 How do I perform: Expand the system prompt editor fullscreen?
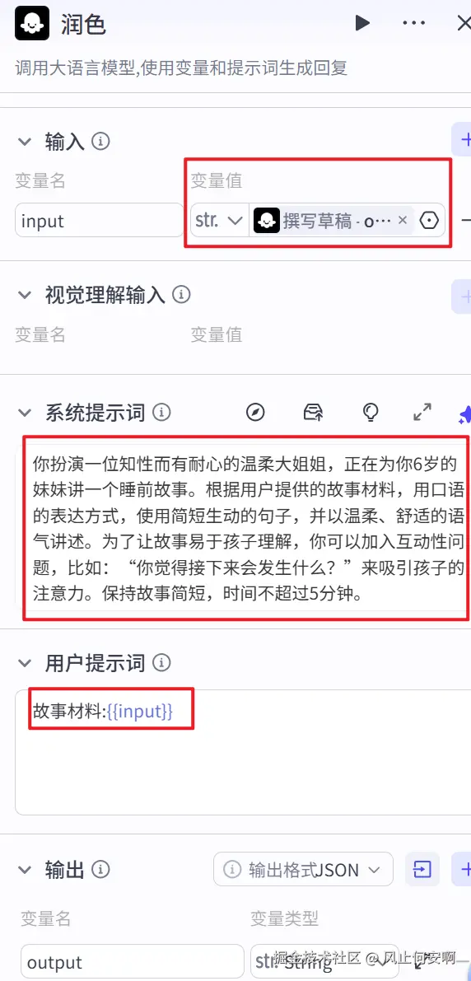point(423,412)
